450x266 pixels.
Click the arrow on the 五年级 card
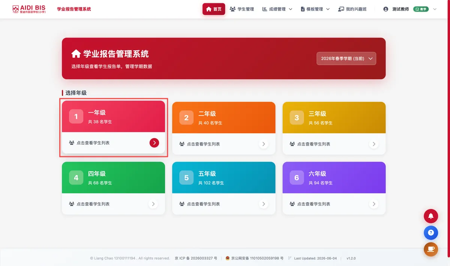pyautogui.click(x=264, y=204)
